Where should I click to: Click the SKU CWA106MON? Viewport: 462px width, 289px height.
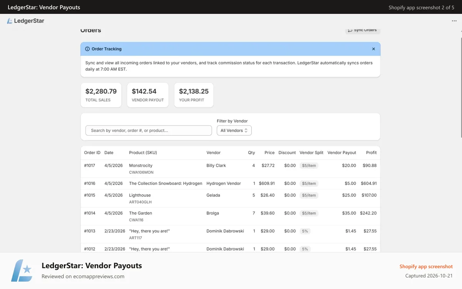[141, 173]
